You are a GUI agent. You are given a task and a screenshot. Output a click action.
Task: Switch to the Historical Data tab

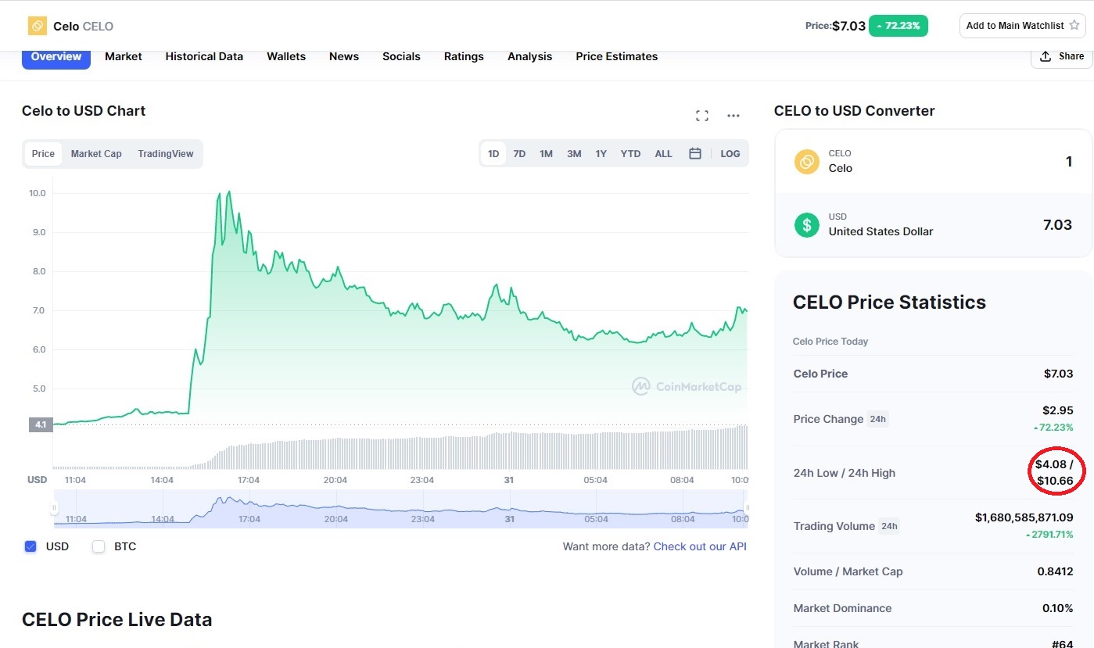[x=204, y=56]
